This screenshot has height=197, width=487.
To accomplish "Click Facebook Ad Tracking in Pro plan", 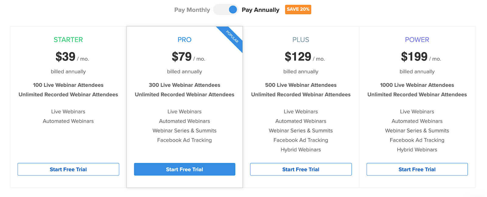I will tap(184, 140).
